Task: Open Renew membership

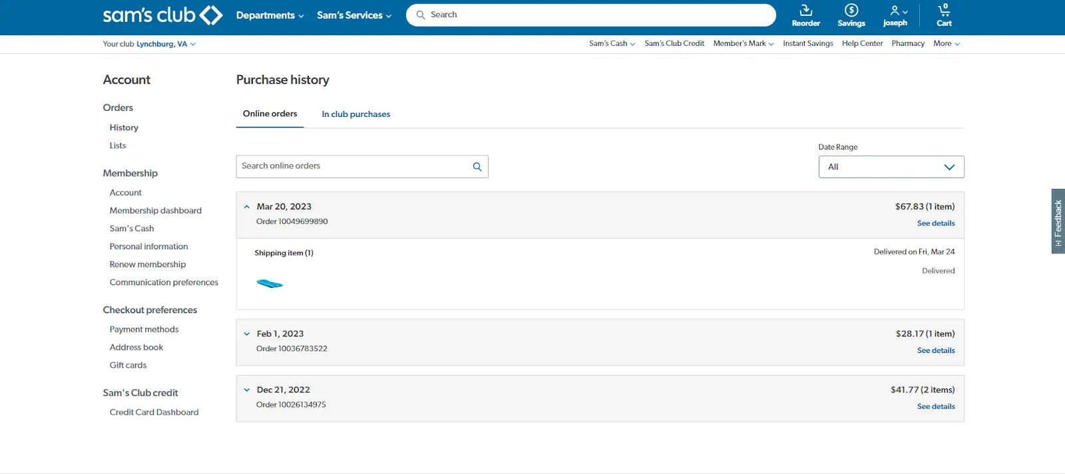Action: pos(148,265)
